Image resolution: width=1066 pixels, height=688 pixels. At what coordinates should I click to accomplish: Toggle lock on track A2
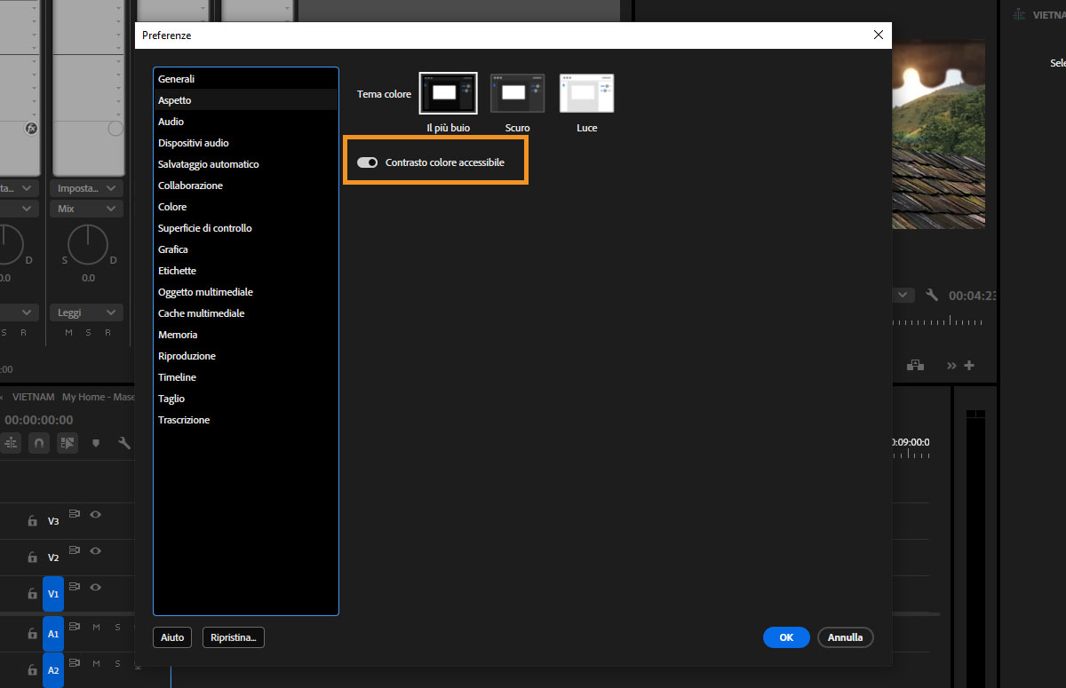coord(31,670)
